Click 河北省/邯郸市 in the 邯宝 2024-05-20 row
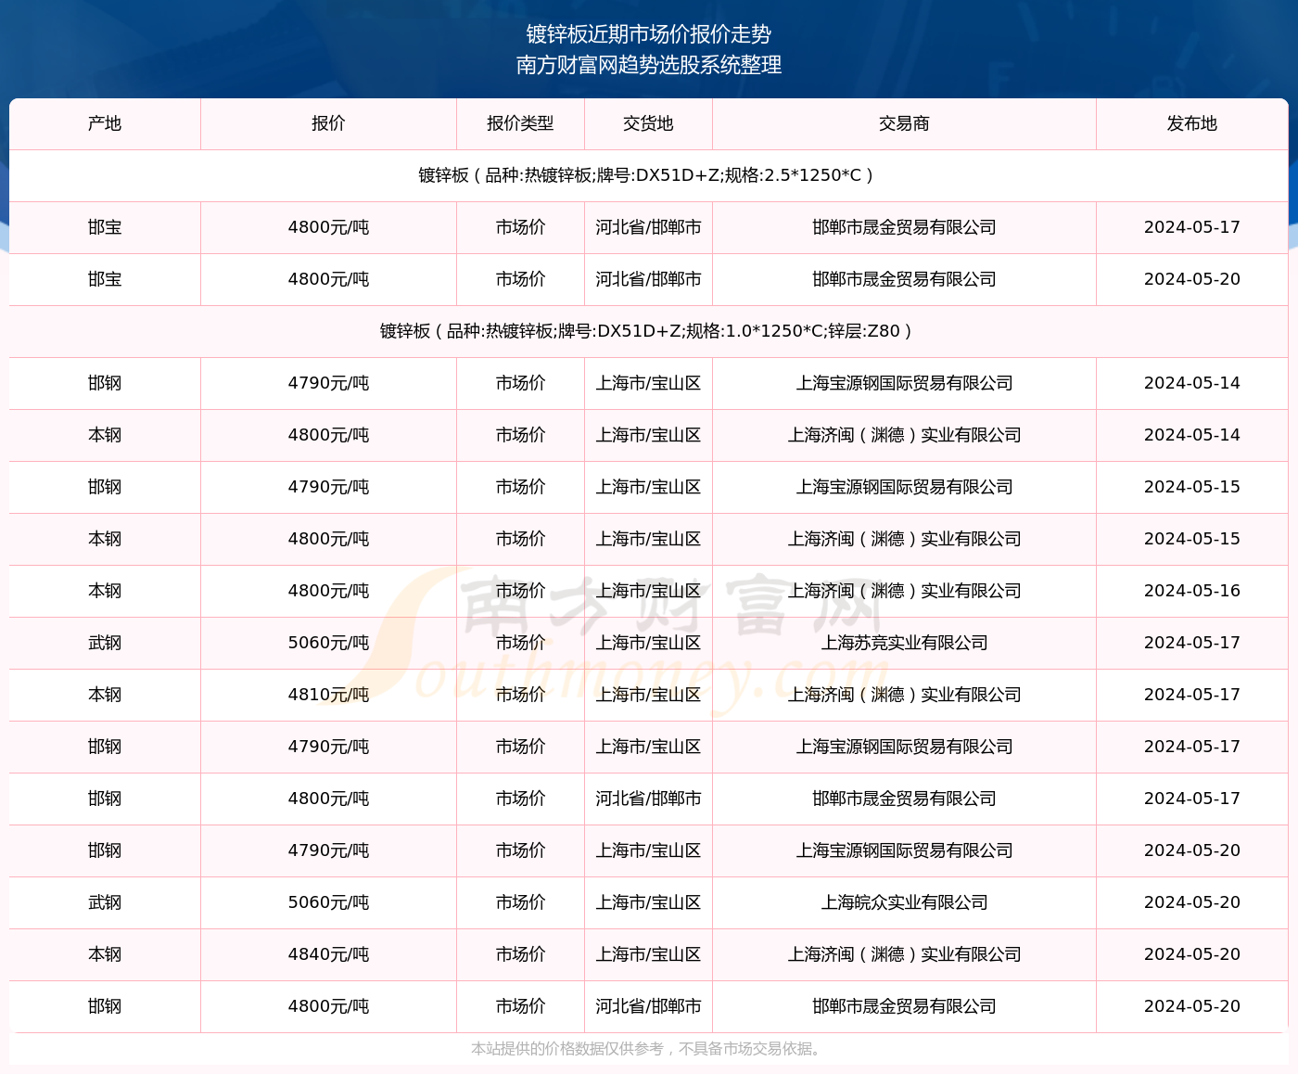This screenshot has width=1298, height=1074. (648, 279)
